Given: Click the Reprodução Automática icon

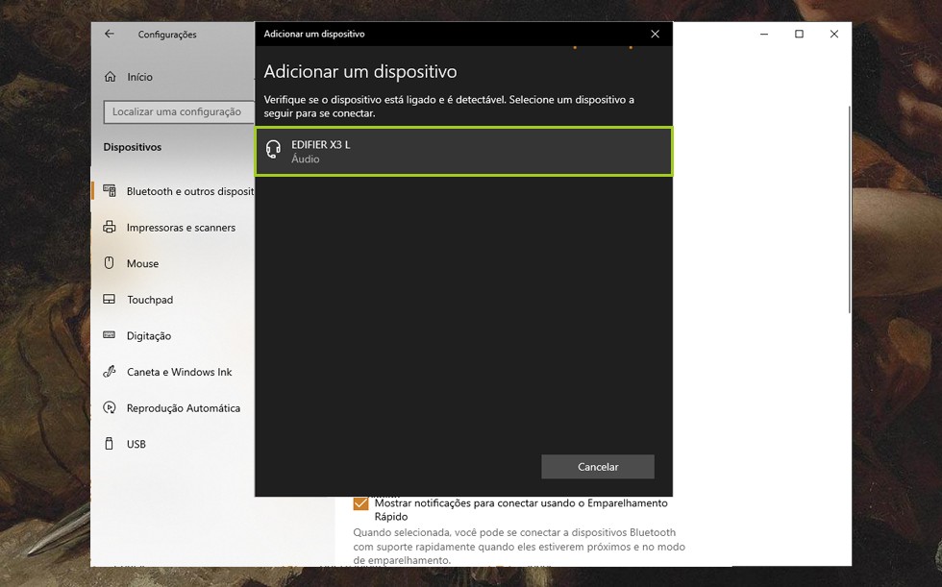Looking at the screenshot, I should (x=110, y=408).
